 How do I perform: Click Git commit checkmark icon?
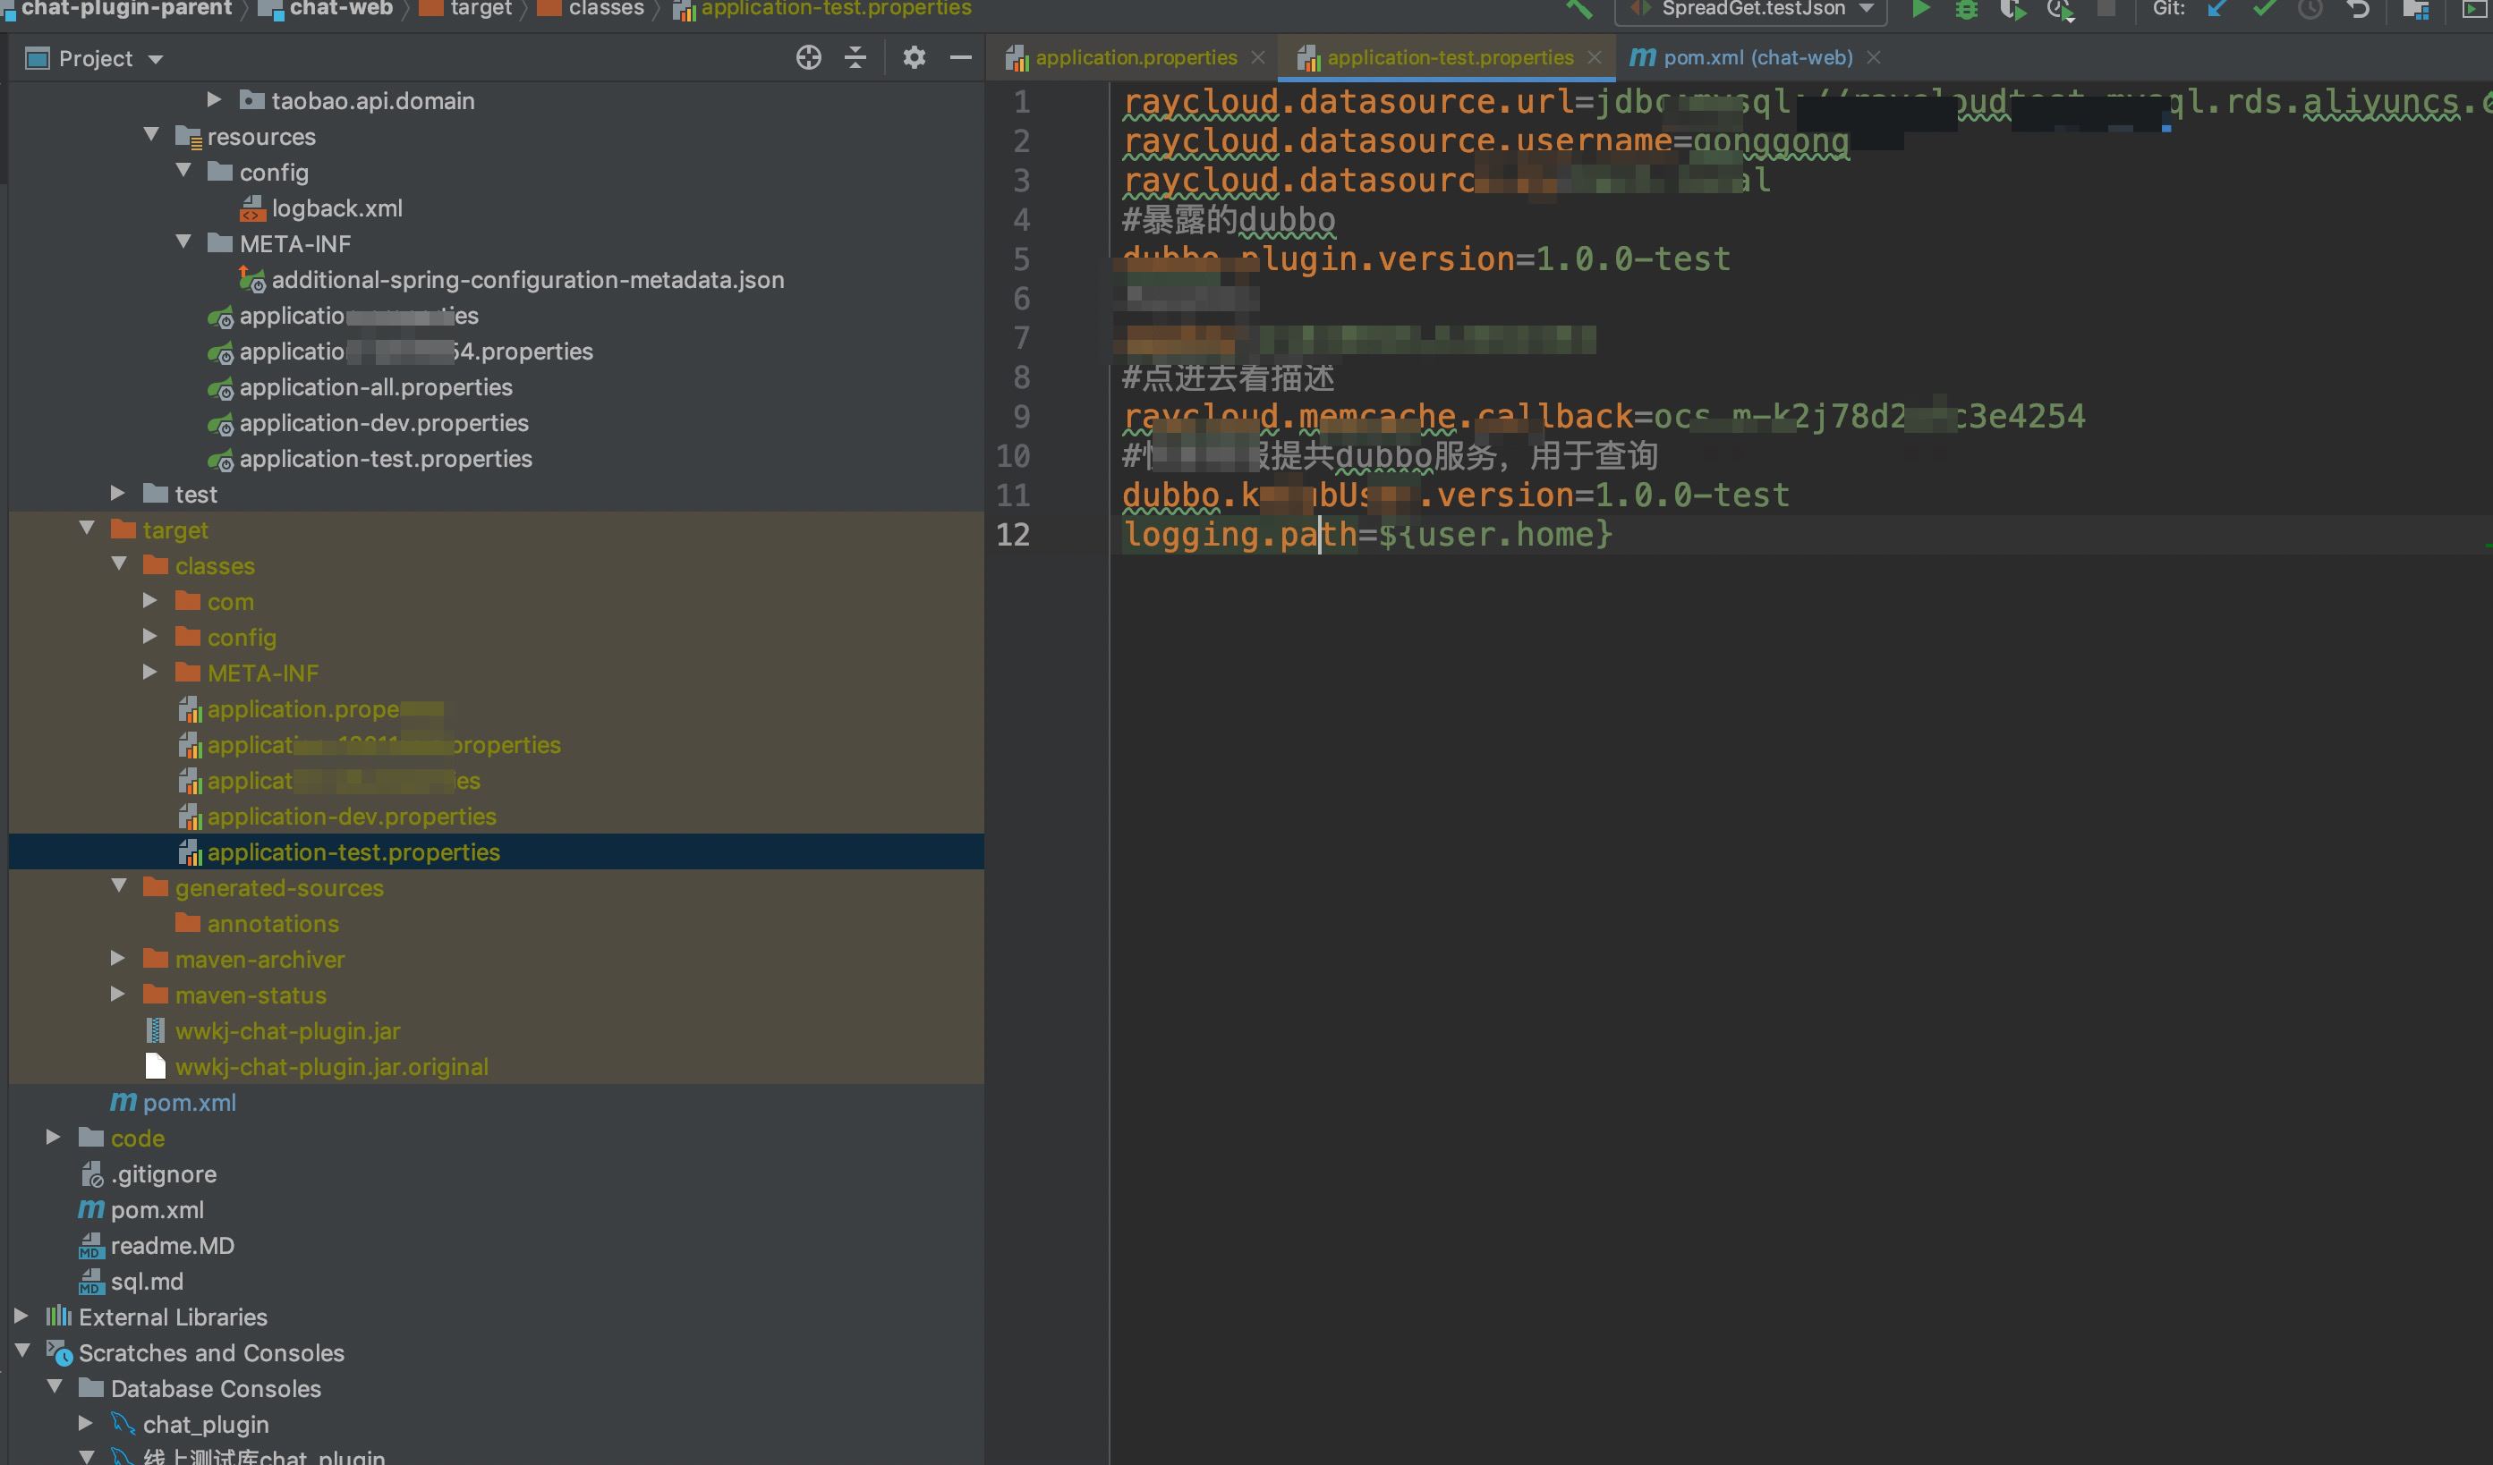pos(2264,9)
